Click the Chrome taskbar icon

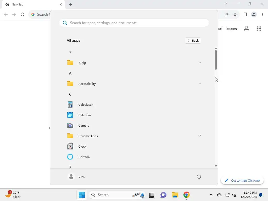click(x=186, y=195)
